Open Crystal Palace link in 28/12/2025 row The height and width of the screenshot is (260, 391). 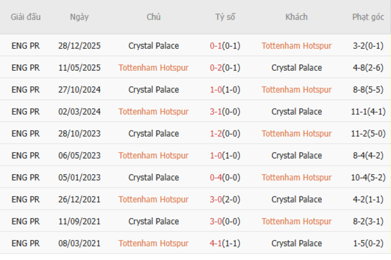click(x=153, y=46)
